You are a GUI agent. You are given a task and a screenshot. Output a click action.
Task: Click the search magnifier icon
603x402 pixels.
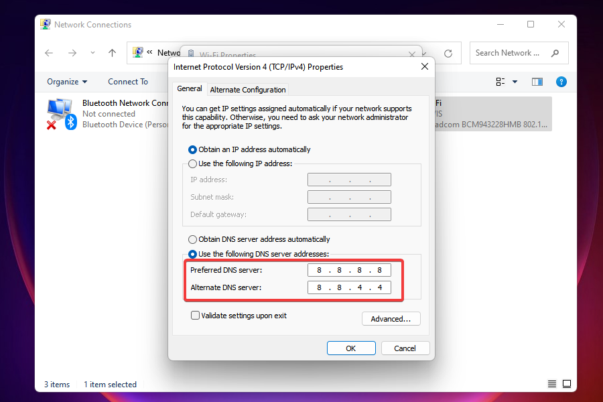555,53
